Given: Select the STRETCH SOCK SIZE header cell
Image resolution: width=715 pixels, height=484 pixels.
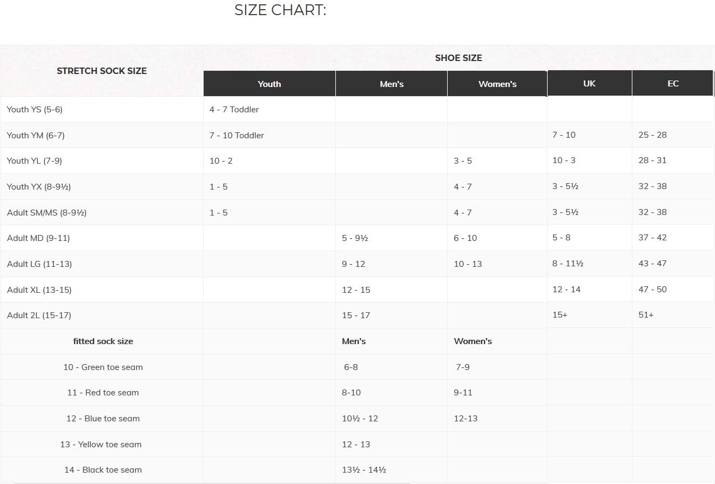Looking at the screenshot, I should pyautogui.click(x=102, y=71).
